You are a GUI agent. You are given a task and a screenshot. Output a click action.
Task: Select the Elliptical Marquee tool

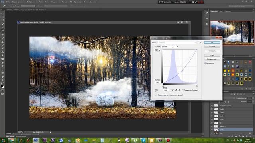(2, 17)
